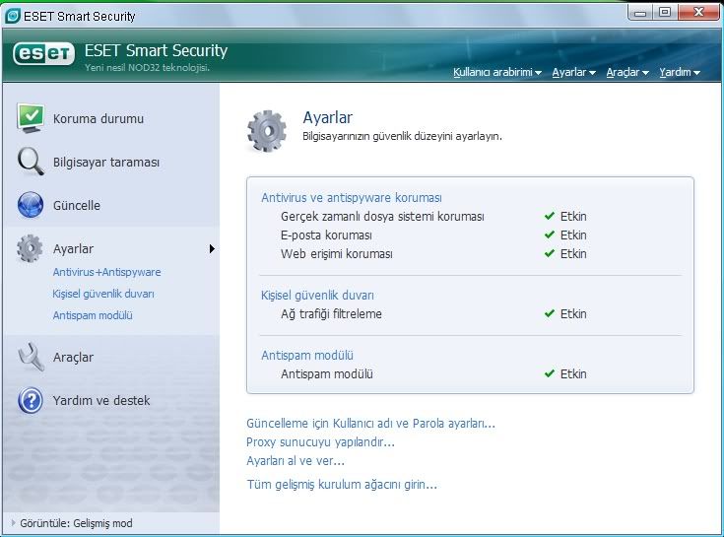Click Ağ trafiği filtreleme row label
Viewport: 724px width, 537px height.
[x=331, y=314]
